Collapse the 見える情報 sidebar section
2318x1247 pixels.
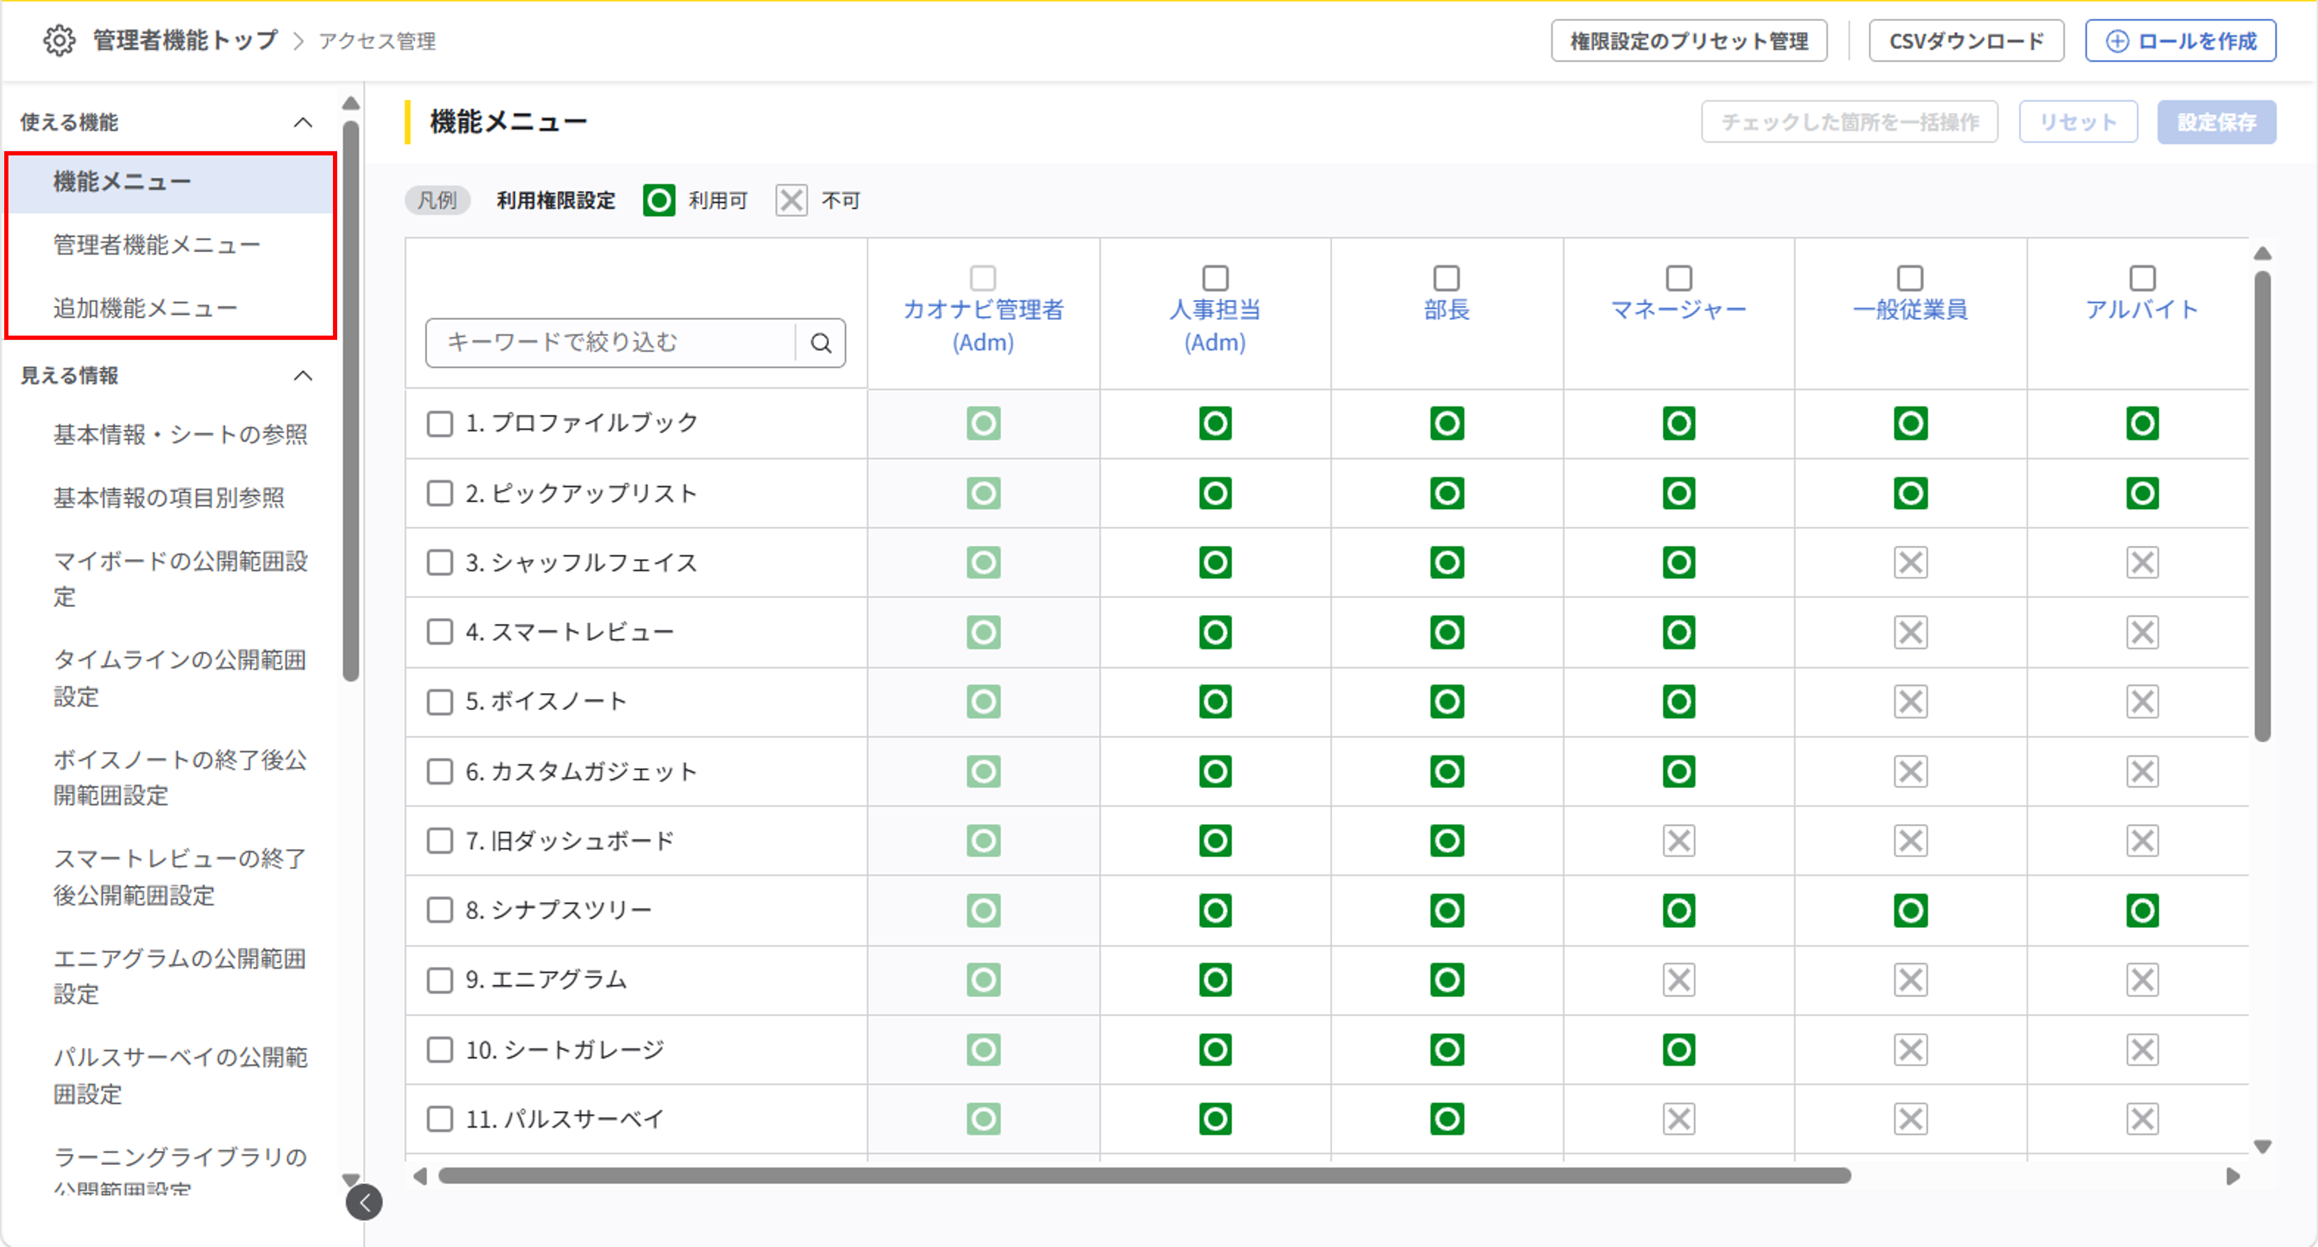point(303,375)
